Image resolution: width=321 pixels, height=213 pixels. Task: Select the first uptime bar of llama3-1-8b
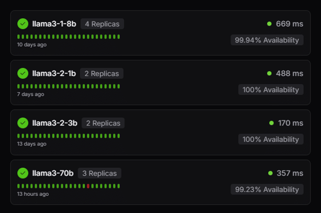[x=18, y=37]
